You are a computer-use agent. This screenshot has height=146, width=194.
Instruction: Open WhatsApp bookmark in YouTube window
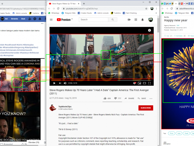(x=54, y=13)
